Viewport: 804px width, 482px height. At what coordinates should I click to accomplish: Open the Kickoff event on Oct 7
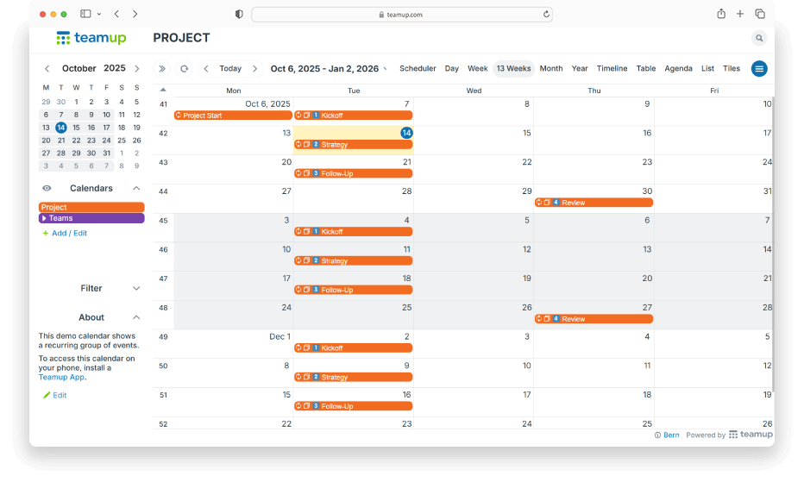[x=354, y=116]
